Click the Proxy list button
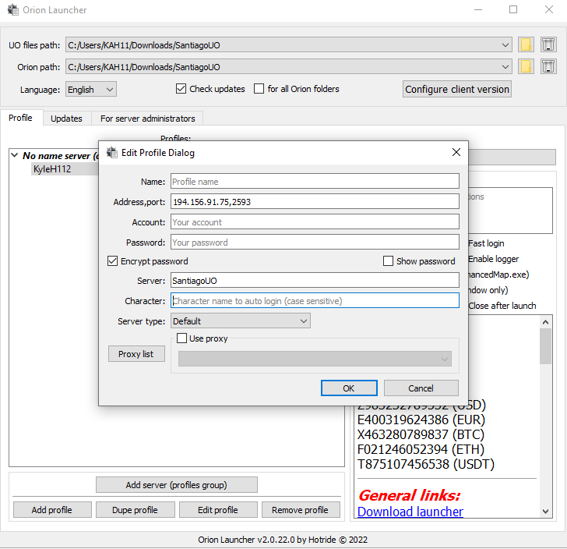 pyautogui.click(x=136, y=354)
